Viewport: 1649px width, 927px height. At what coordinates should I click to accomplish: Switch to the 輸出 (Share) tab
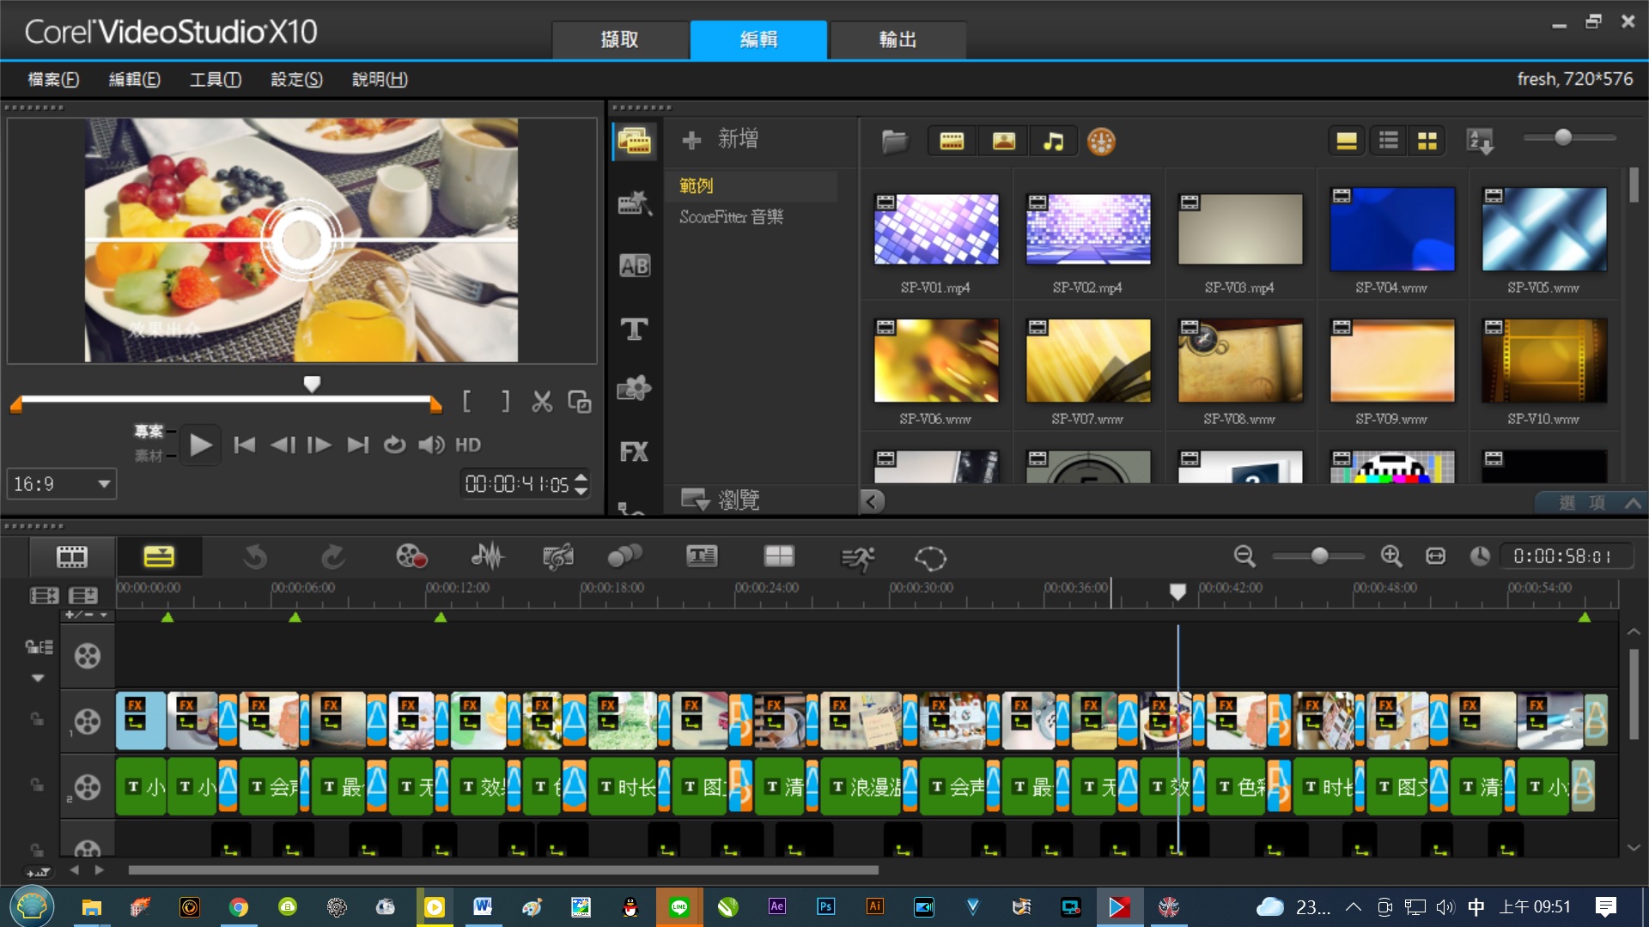point(898,39)
